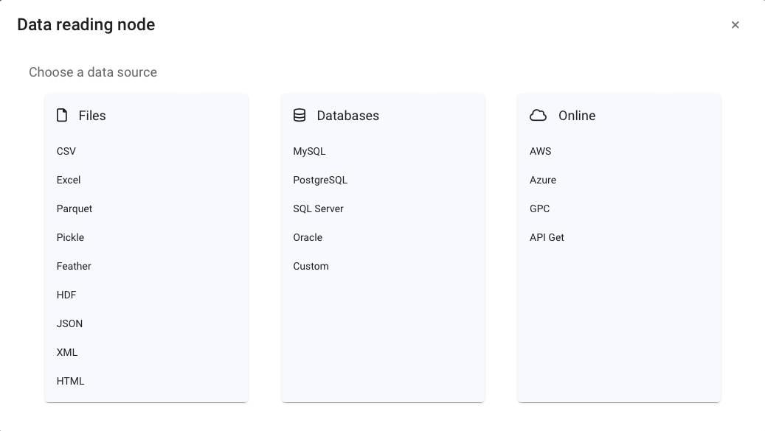765x431 pixels.
Task: Select the Oracle database option
Action: click(308, 238)
